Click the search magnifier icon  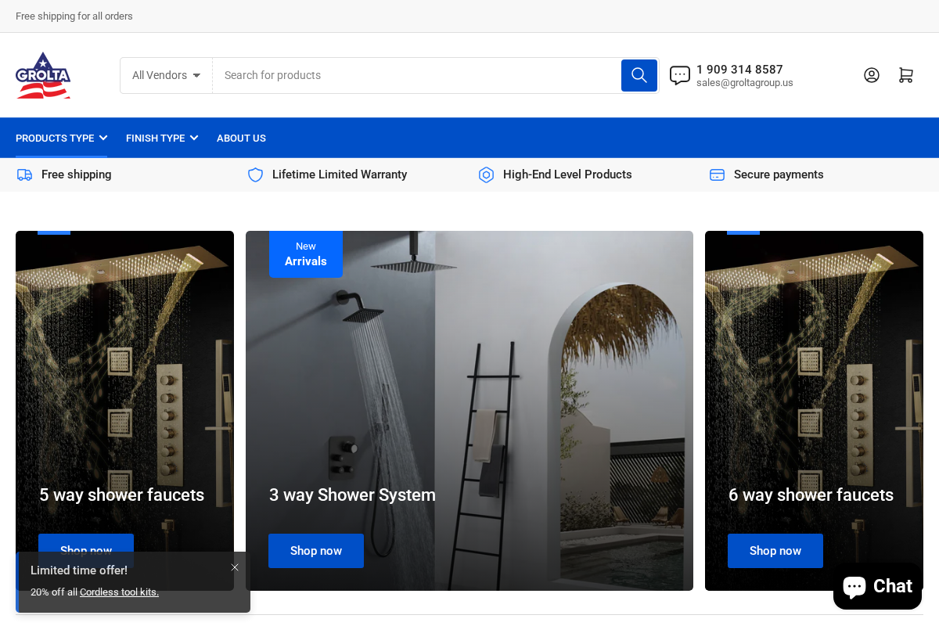tap(639, 75)
